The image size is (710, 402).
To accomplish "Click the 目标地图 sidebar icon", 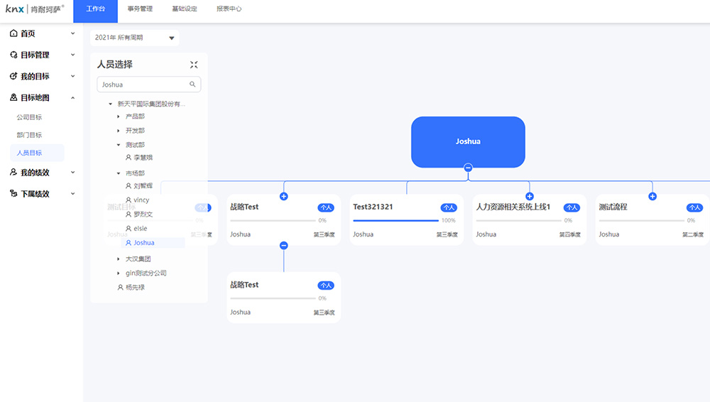I will [x=13, y=97].
